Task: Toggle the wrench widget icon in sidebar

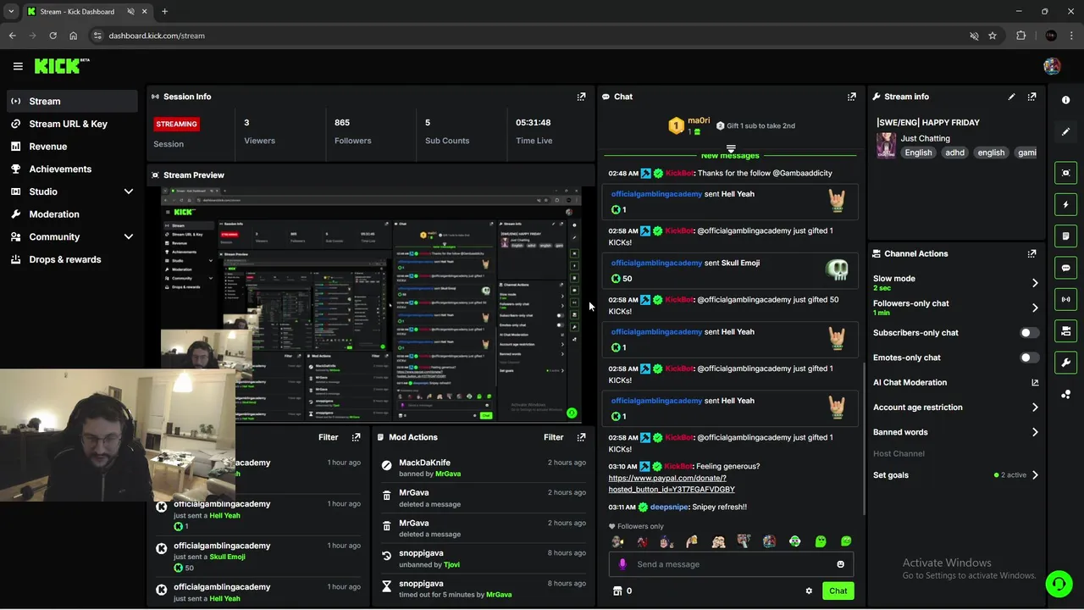Action: click(x=1065, y=363)
